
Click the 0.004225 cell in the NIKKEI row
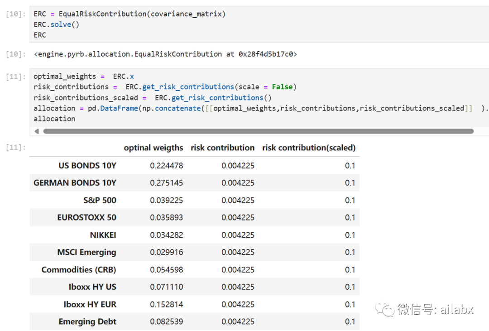pyautogui.click(x=238, y=235)
